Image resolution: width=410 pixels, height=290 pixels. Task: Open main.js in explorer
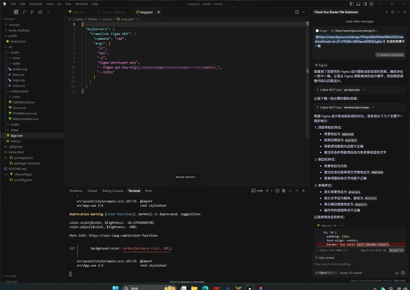pos(16,141)
